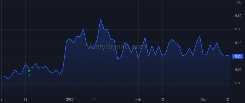The height and width of the screenshot is (103, 245).
Task: Click the 6.60 price axis label
Action: (238, 29)
